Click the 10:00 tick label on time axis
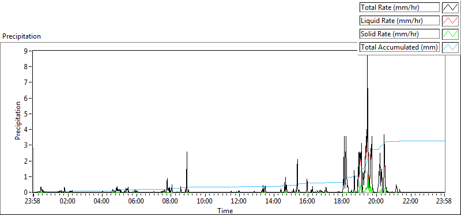The image size is (461, 215). [x=205, y=202]
